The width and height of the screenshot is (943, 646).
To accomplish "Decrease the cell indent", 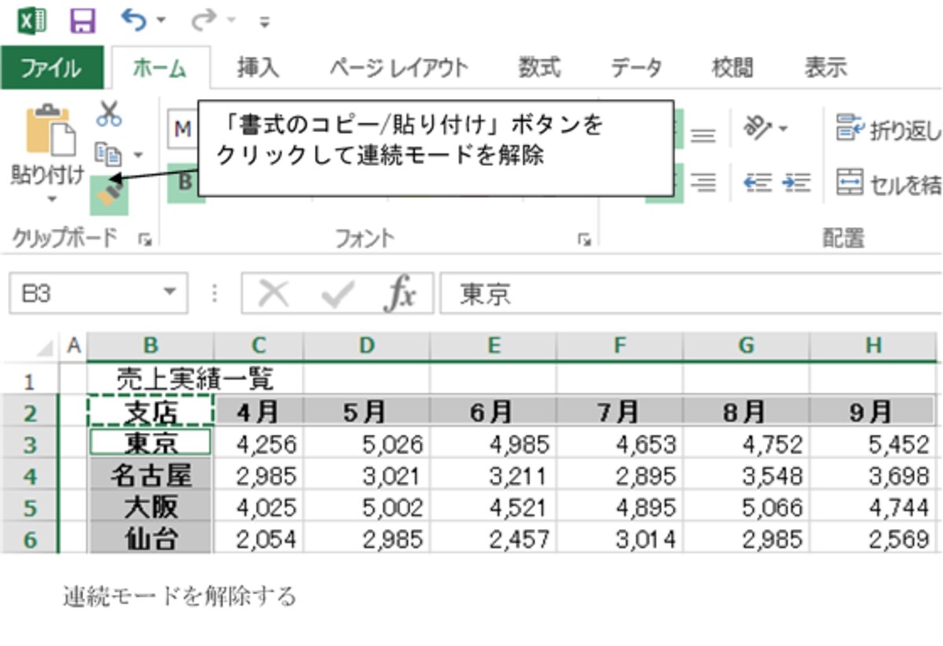I will (x=758, y=183).
